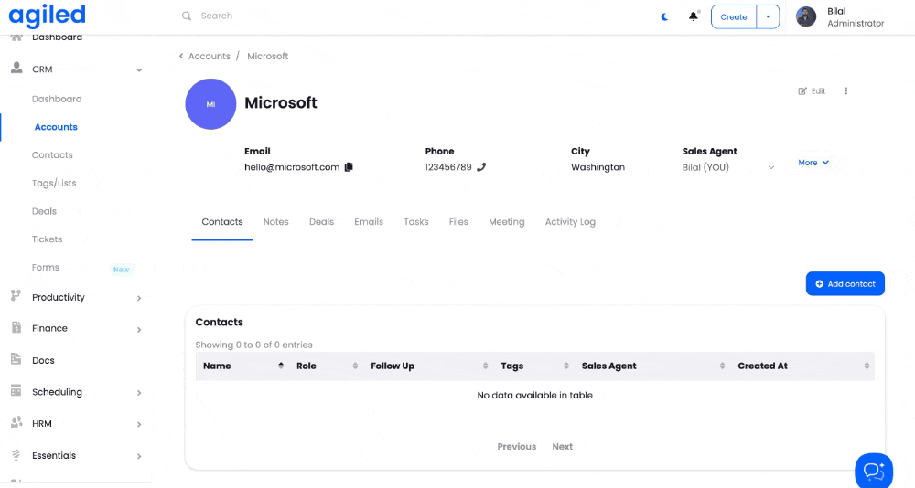Sort the table by Name column
915x488 pixels.
pyautogui.click(x=280, y=366)
